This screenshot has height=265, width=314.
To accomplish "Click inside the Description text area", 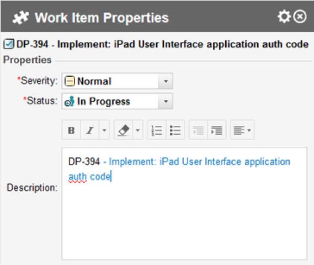I will (x=184, y=203).
